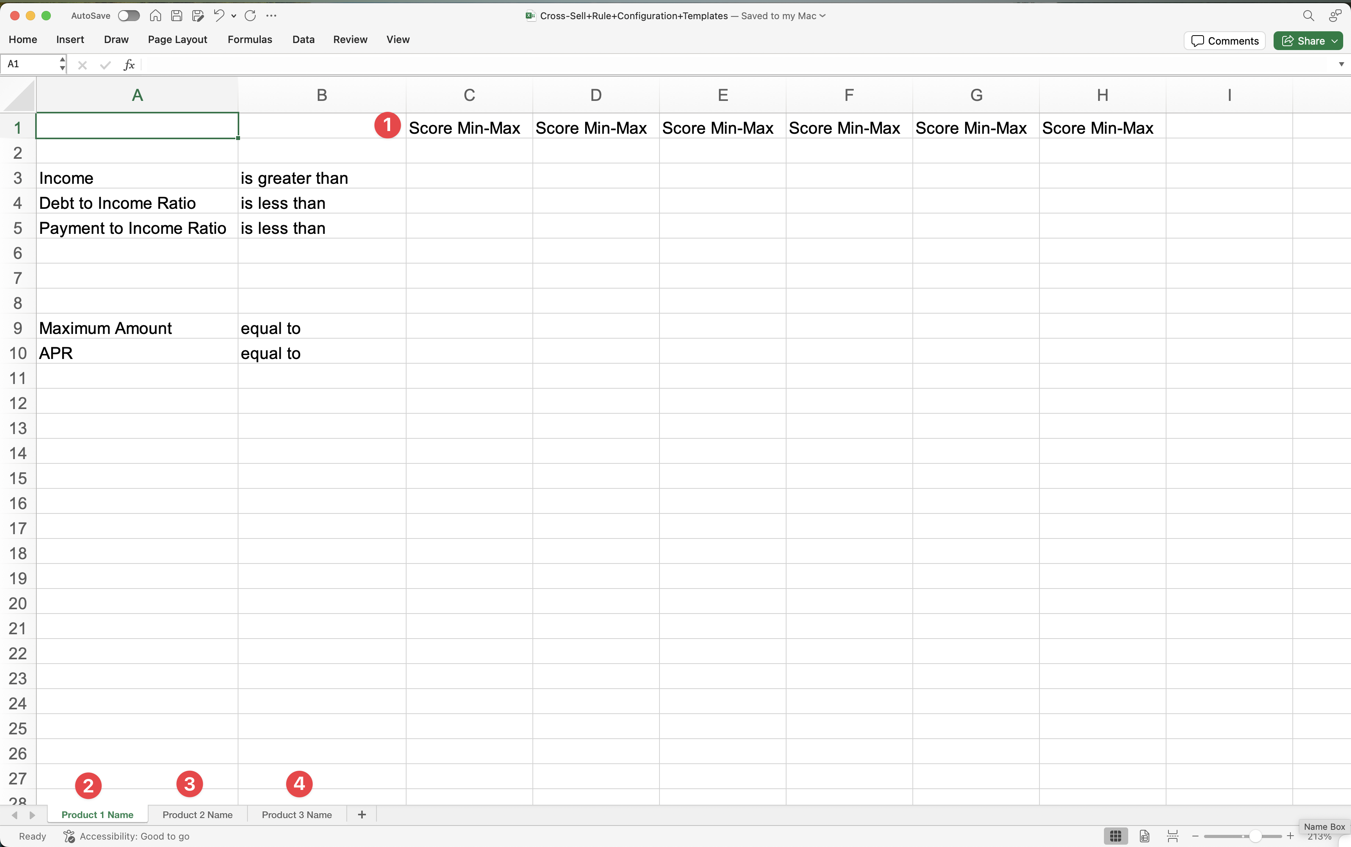Check accessibility status in status bar
The width and height of the screenshot is (1351, 847).
(x=127, y=836)
